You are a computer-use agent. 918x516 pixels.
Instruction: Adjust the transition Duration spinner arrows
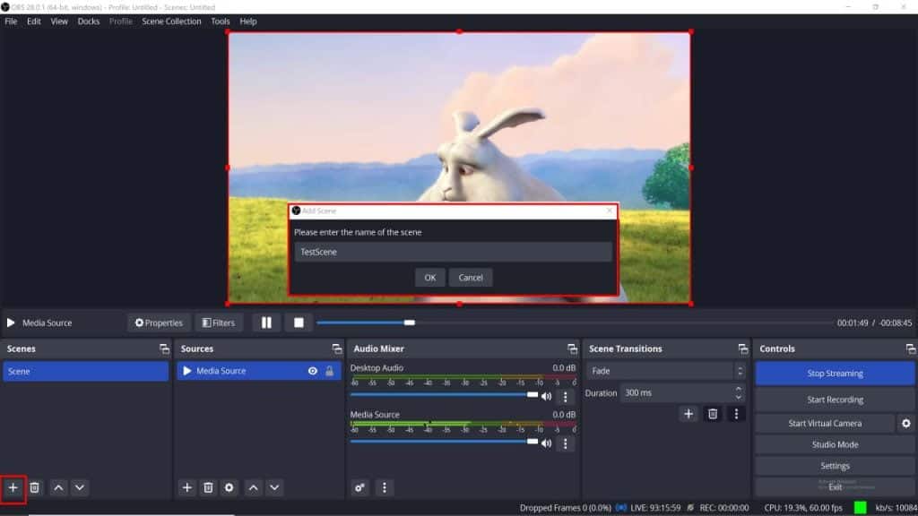pos(739,392)
